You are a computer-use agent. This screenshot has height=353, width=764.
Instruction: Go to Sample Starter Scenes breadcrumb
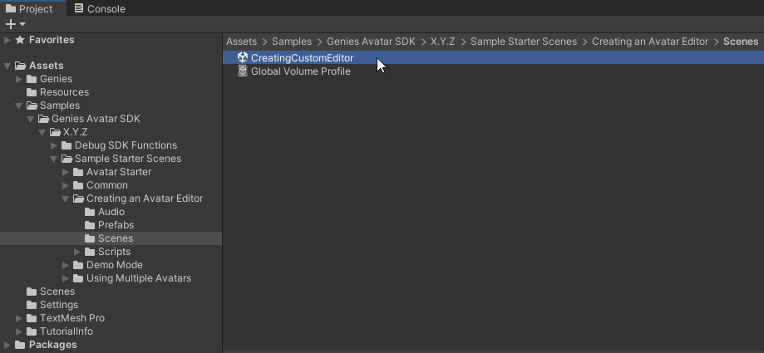point(525,42)
